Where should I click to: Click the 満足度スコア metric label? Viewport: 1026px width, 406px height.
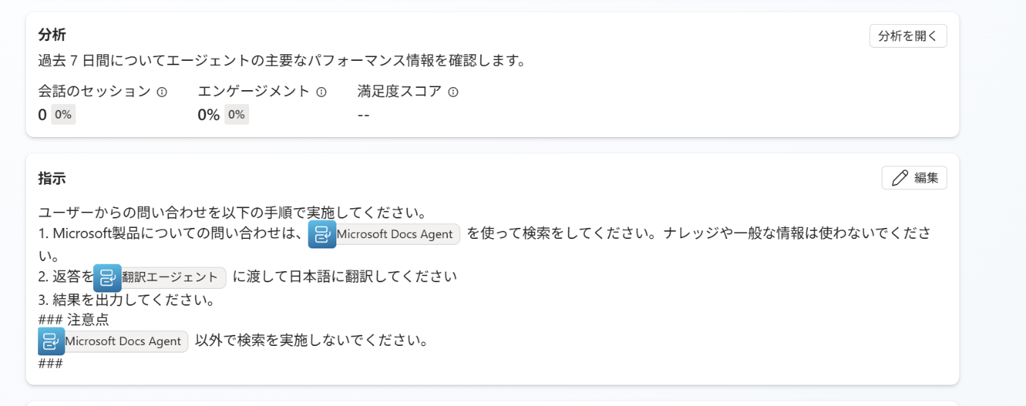pos(399,92)
